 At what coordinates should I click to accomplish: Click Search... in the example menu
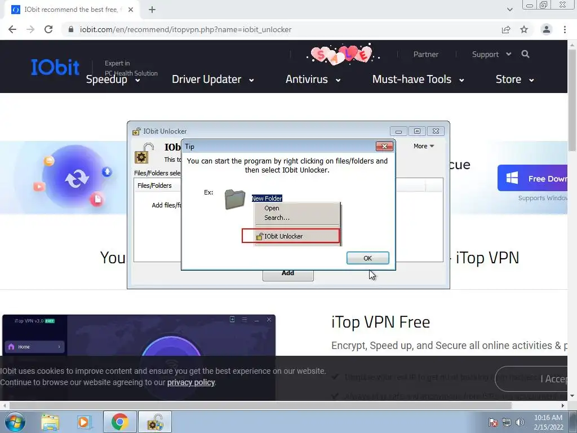(277, 218)
